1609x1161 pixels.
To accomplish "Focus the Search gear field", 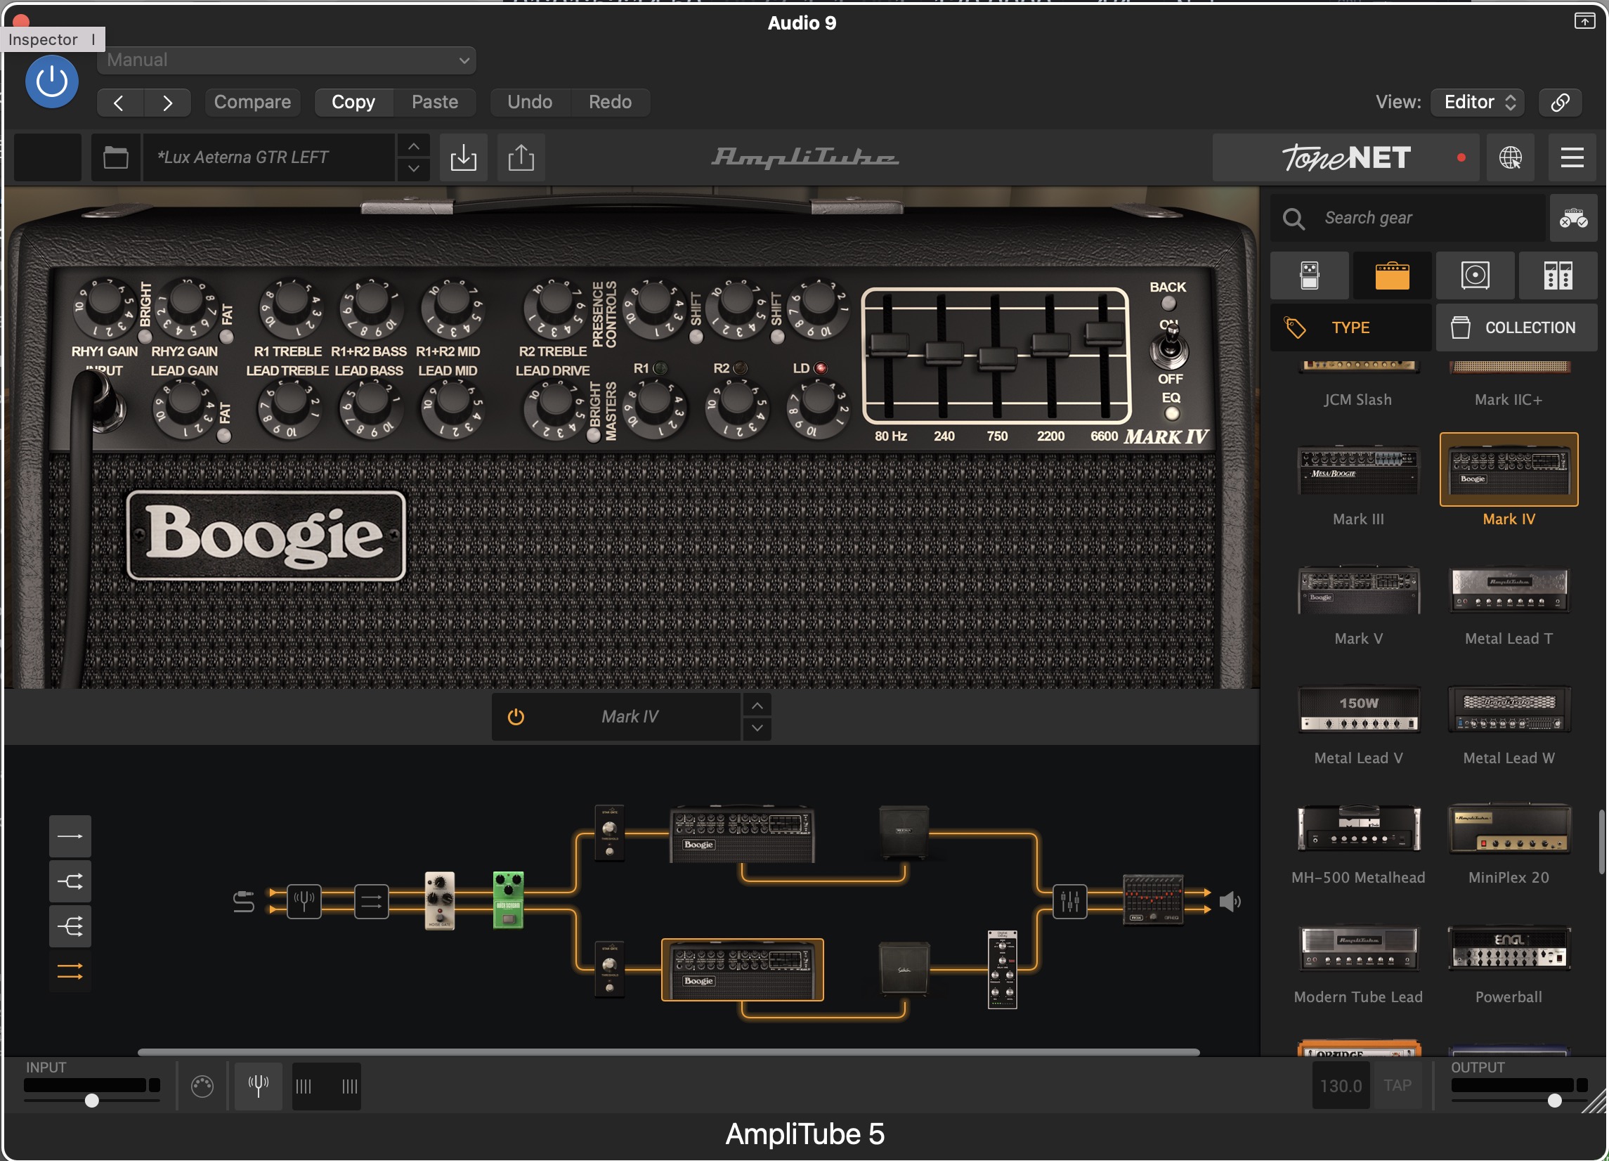I will pyautogui.click(x=1407, y=218).
